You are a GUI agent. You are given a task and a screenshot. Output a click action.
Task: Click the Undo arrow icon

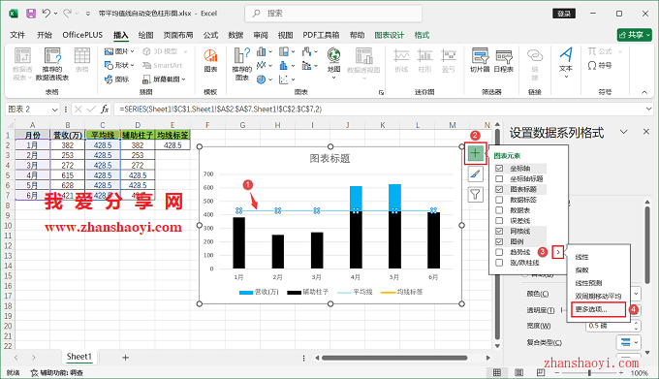47,14
